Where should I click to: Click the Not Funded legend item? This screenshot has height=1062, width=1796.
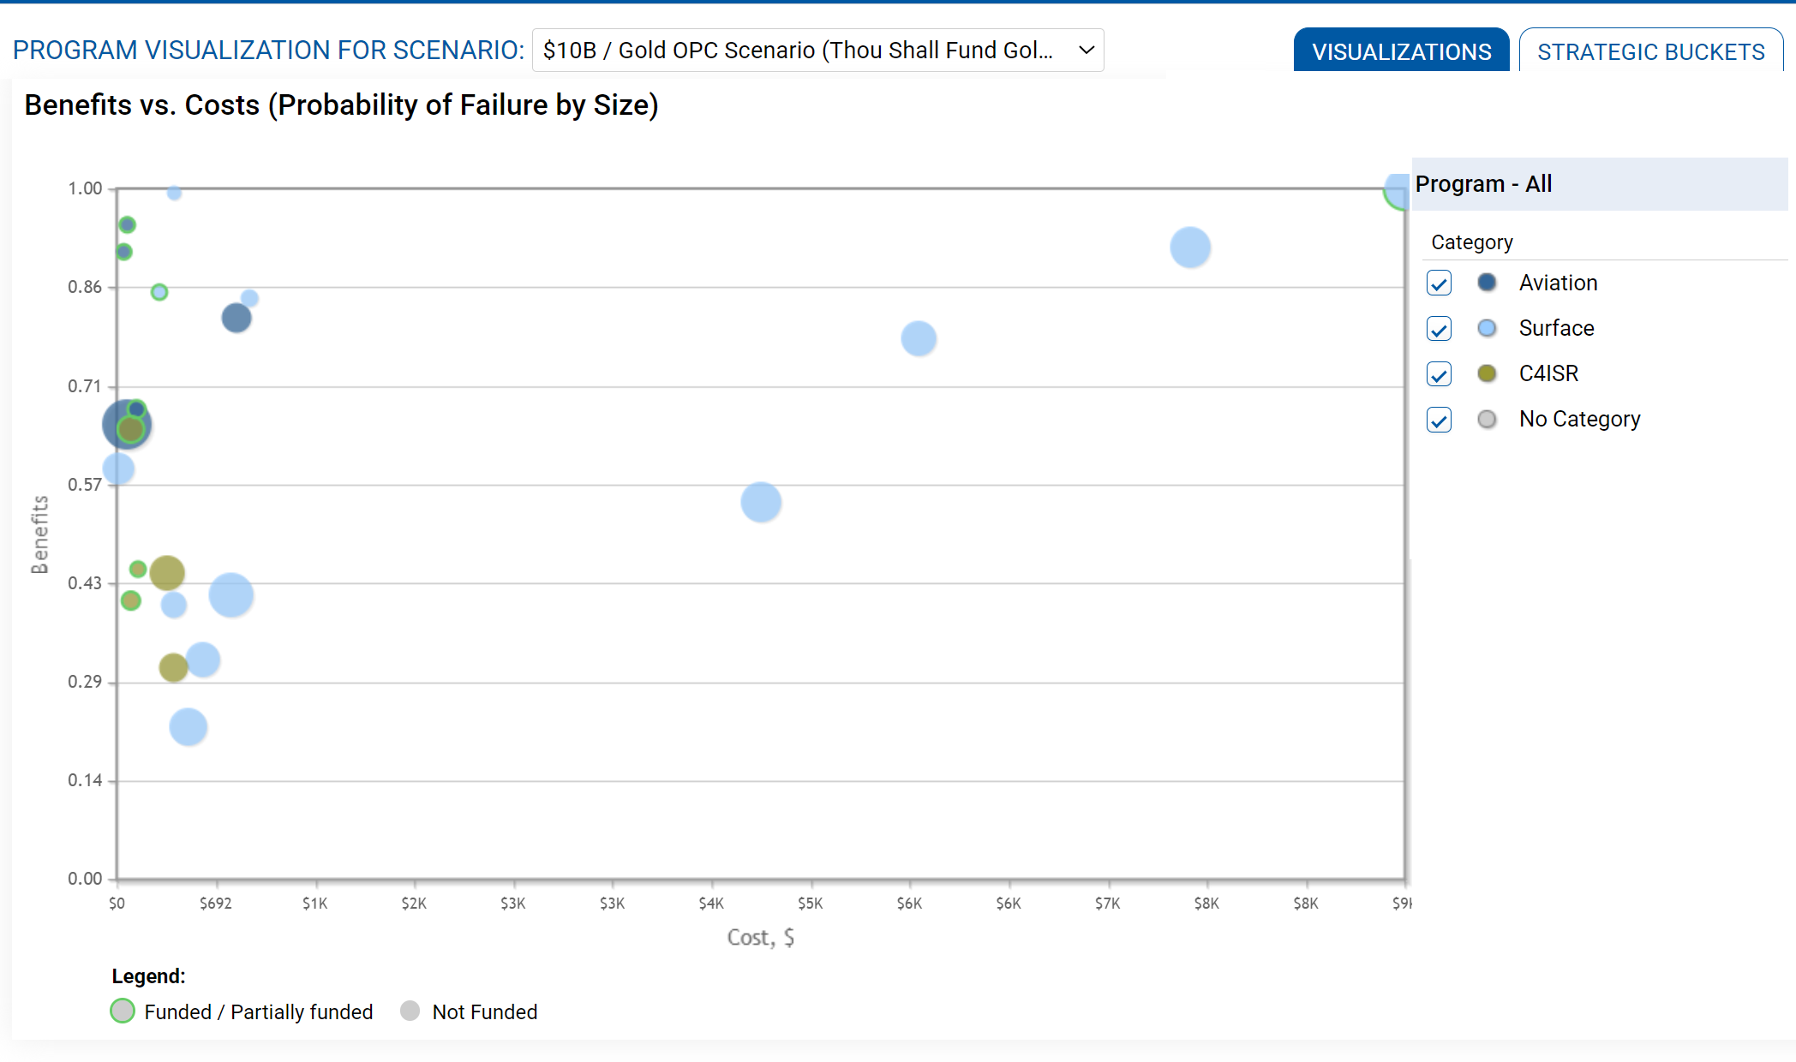[469, 1011]
